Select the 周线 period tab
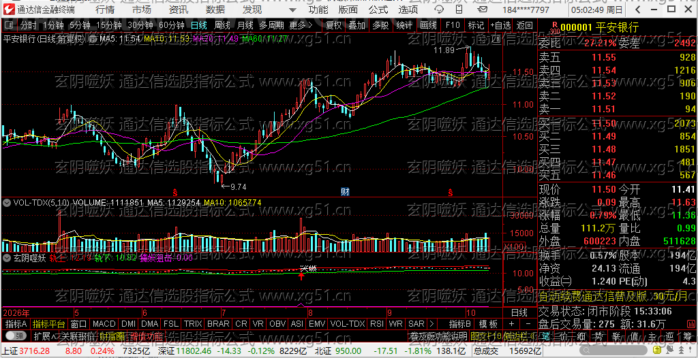This screenshot has height=358, width=698. click(x=222, y=25)
